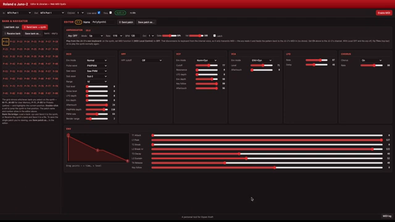This screenshot has height=222, width=395.
Task: Click the P-11 patch badge beside Editor
Action: [78, 22]
